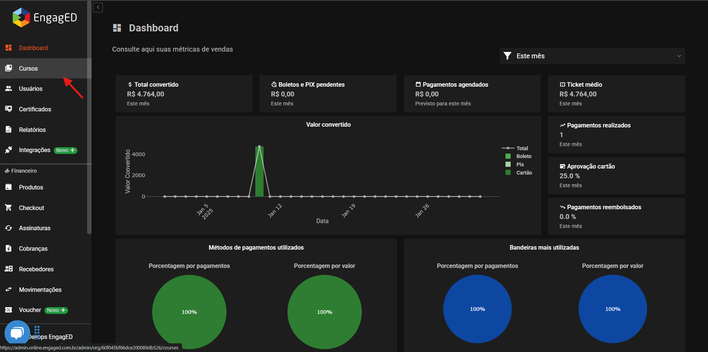Toggle the Cartão legend entry
Viewport: 708px width, 352px height.
point(518,173)
